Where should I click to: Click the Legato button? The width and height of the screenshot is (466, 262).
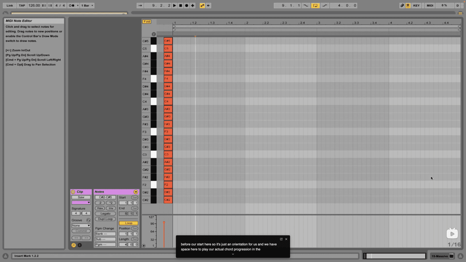pyautogui.click(x=105, y=214)
